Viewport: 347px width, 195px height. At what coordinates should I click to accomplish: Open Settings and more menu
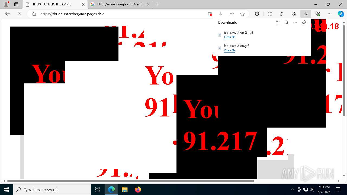pyautogui.click(x=330, y=14)
